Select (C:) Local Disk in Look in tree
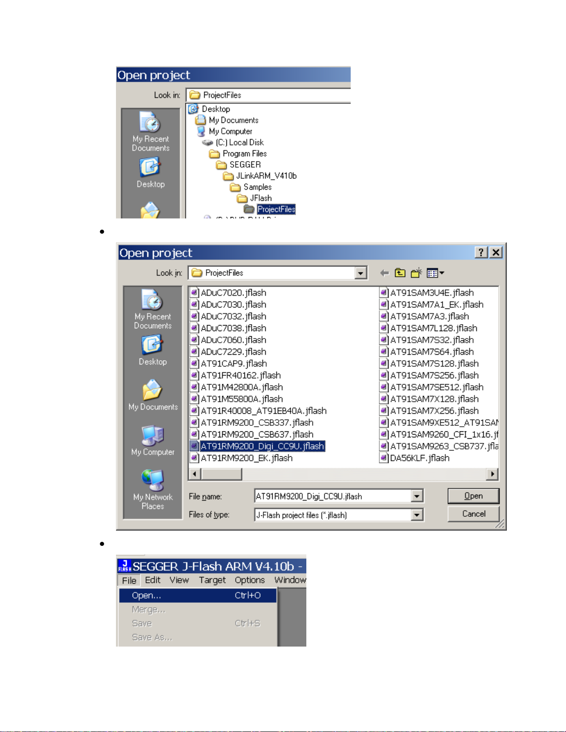The height and width of the screenshot is (732, 566). pyautogui.click(x=234, y=143)
